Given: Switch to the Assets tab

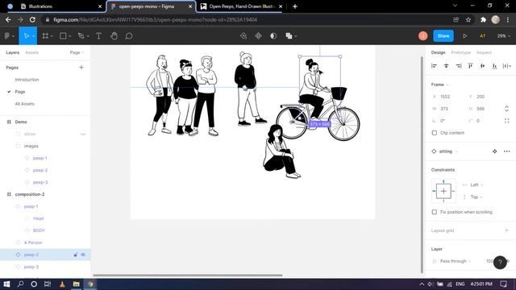Looking at the screenshot, I should click(32, 52).
